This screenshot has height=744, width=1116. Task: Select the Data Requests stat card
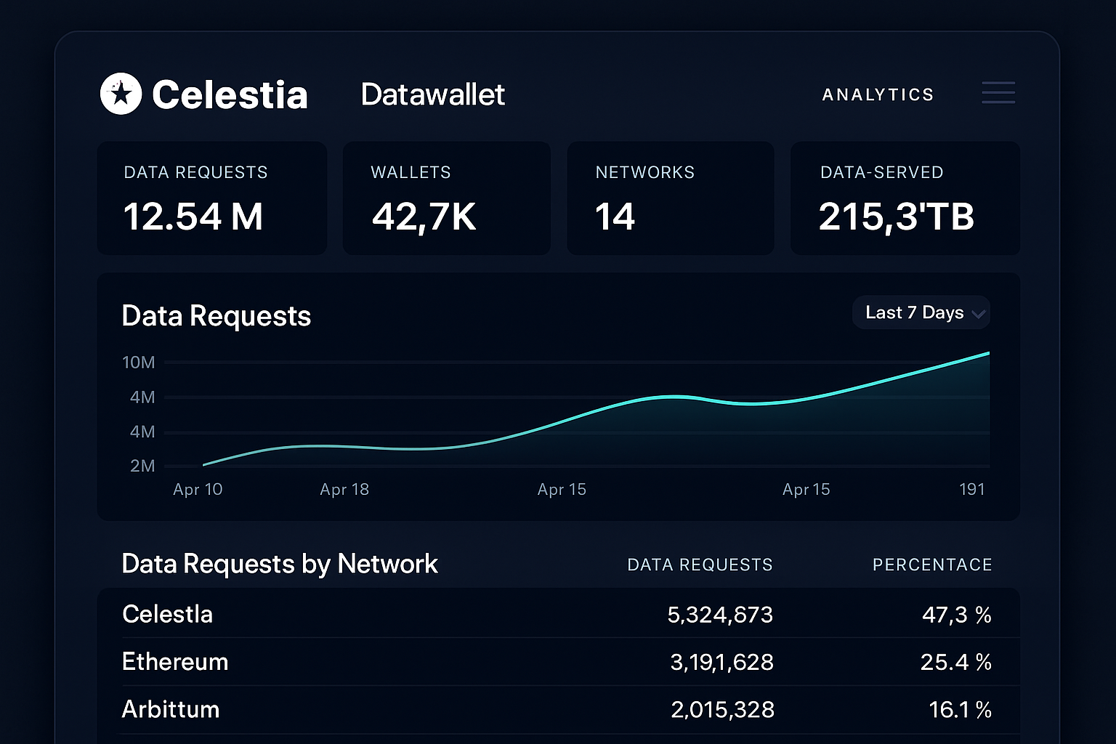coord(211,198)
